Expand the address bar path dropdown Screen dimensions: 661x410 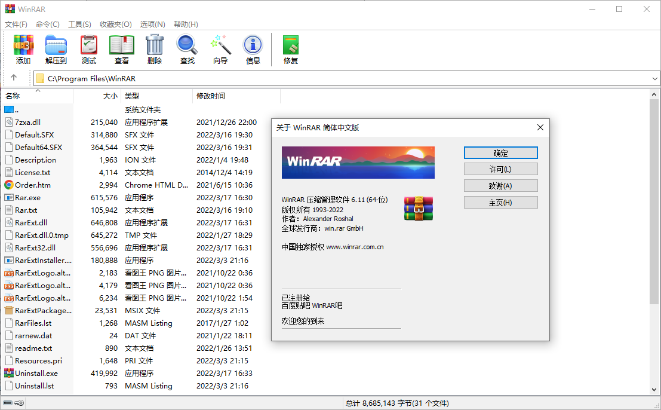pyautogui.click(x=654, y=78)
